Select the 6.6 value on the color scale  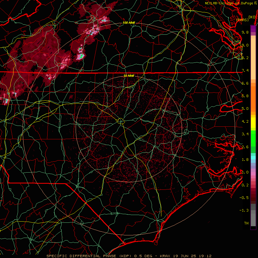[x=245, y=83]
